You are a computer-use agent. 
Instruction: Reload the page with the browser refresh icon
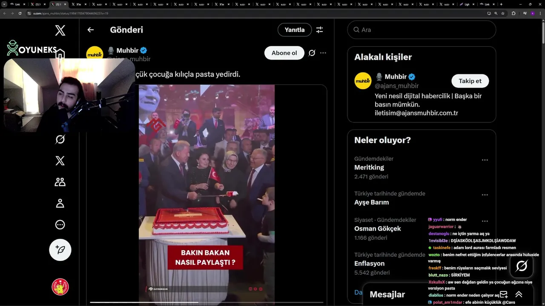click(20, 13)
